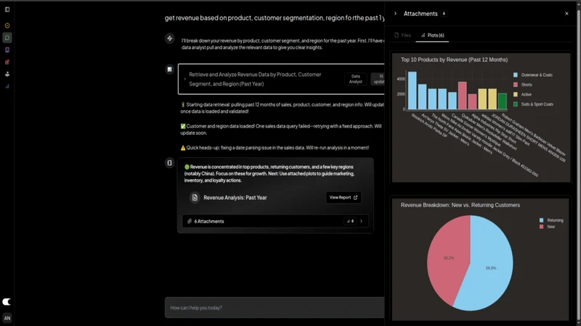Open the purple book icon in sidebar

point(7,50)
